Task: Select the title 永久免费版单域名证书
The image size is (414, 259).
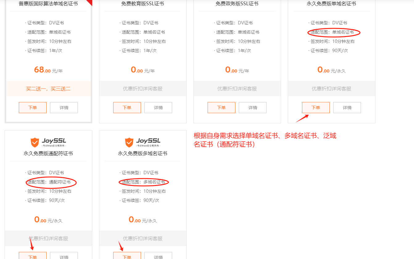Action: point(332,4)
